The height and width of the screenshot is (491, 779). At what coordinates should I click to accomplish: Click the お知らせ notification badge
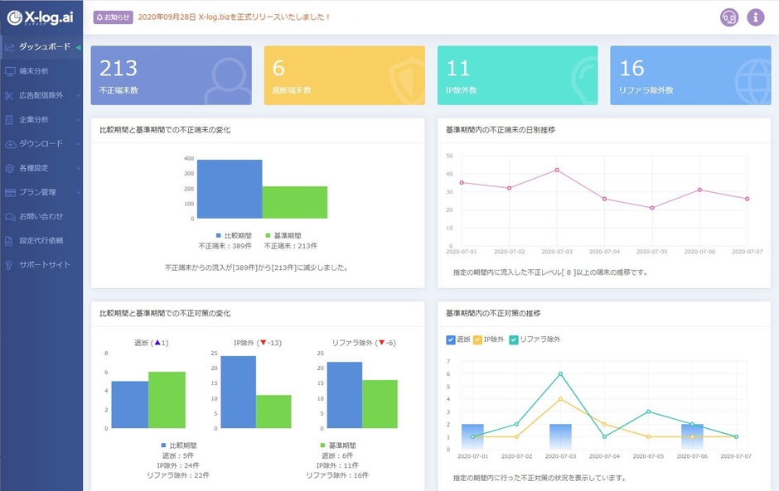click(113, 17)
